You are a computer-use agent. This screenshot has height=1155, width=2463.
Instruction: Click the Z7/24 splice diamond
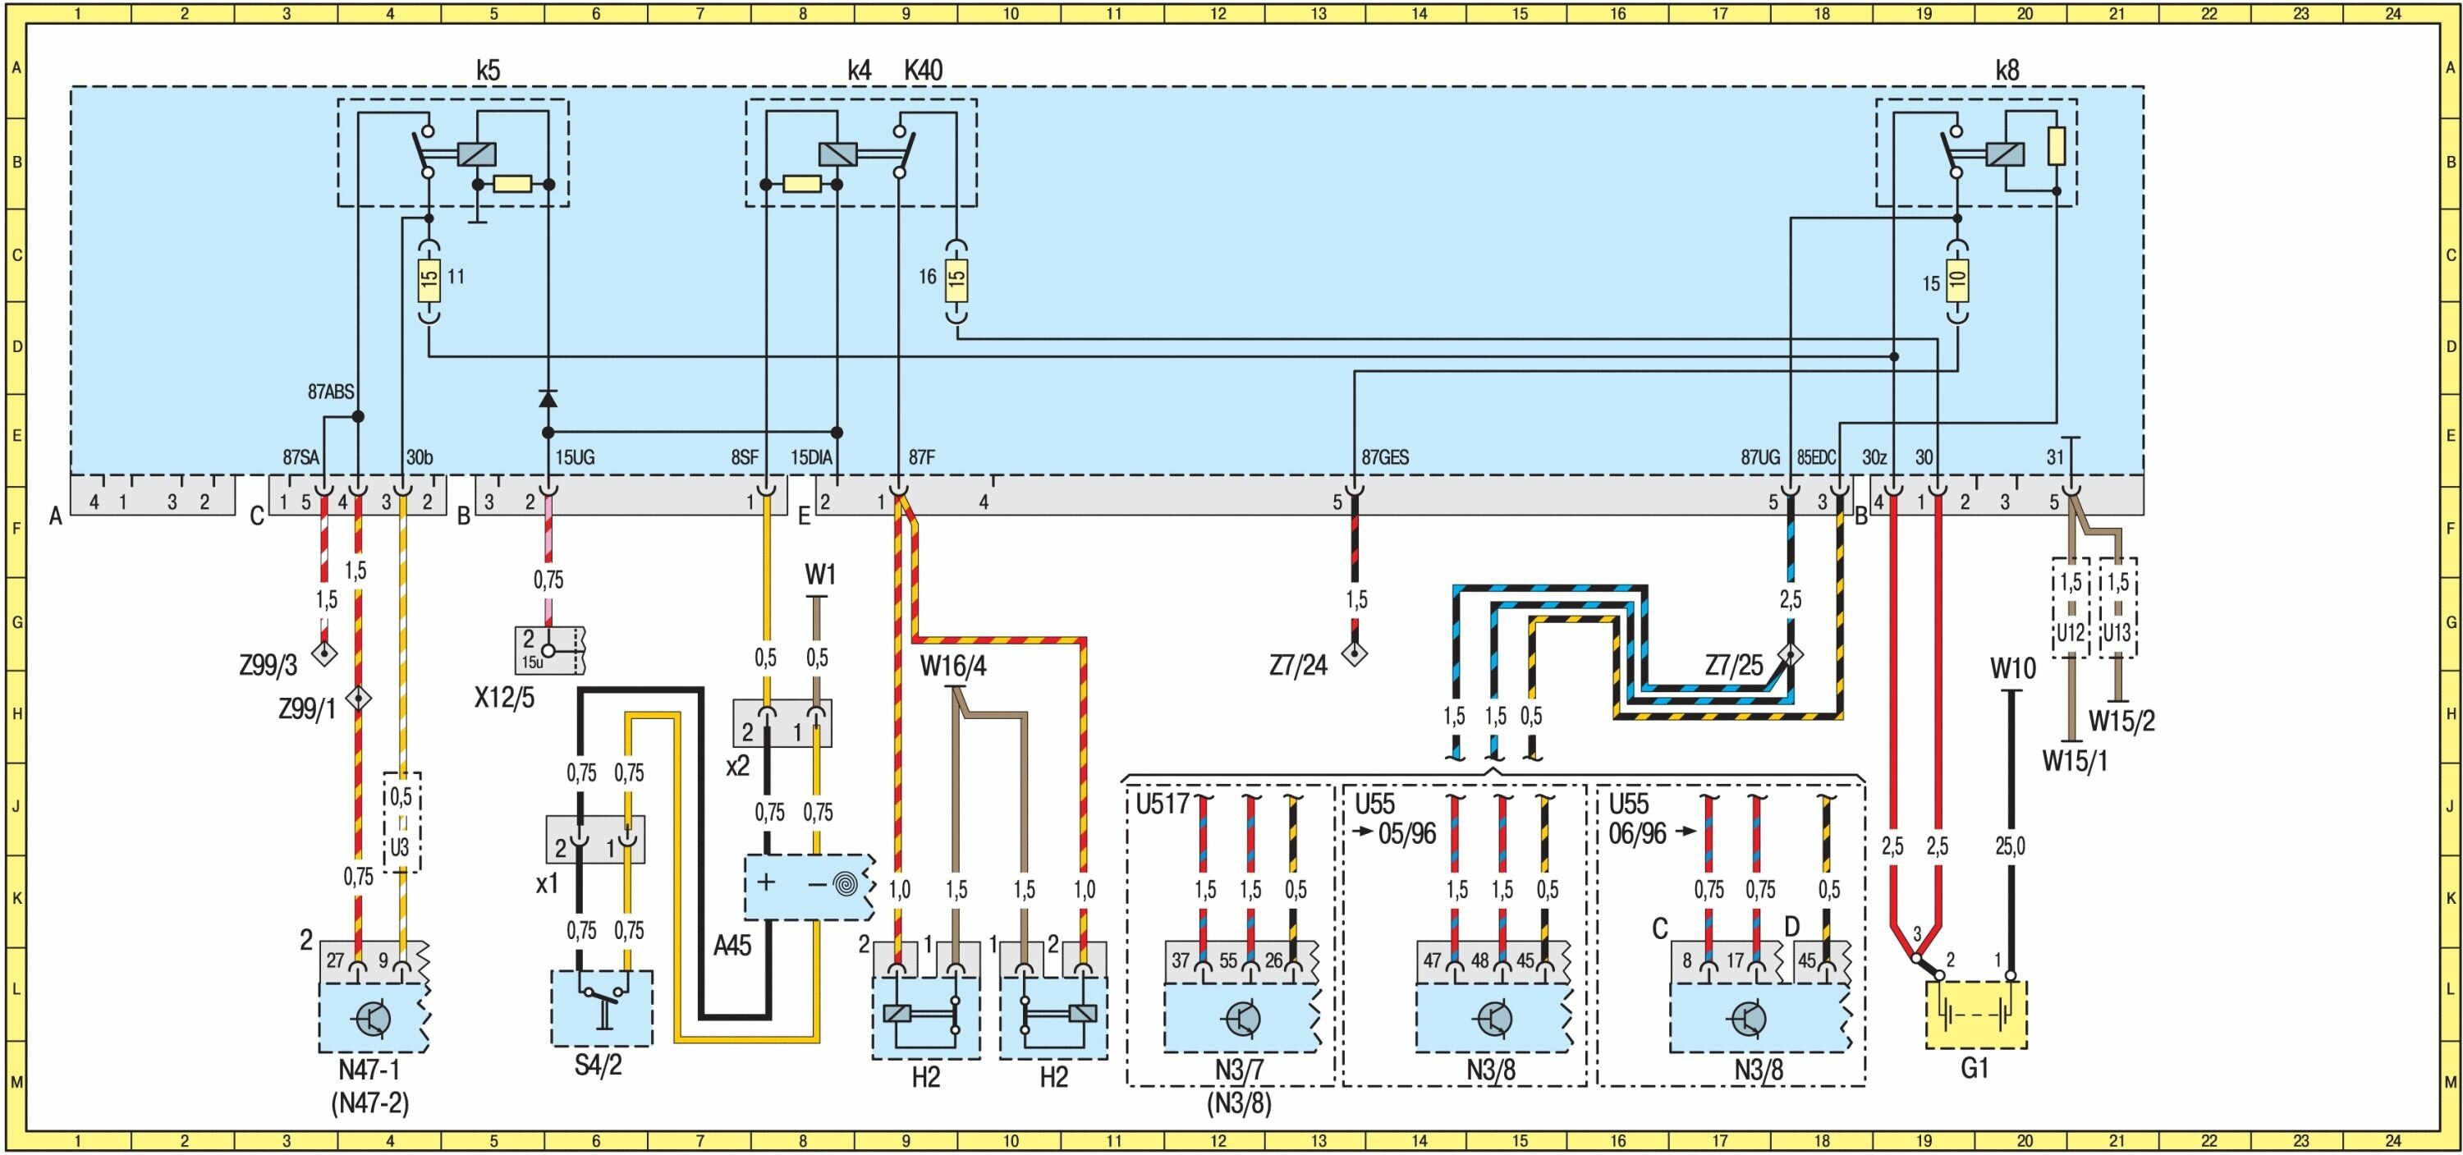click(1354, 654)
